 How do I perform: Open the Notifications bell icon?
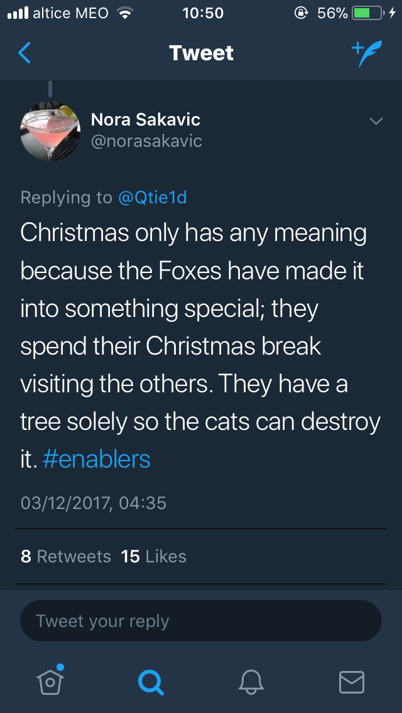251,681
